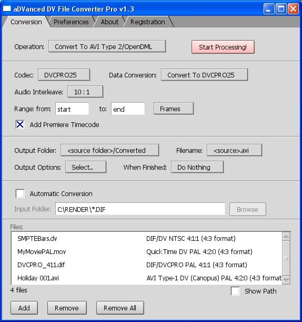The image size is (302, 322).
Task: Open the Audio Interleave 10 : 1 dropdown
Action: click(x=85, y=92)
